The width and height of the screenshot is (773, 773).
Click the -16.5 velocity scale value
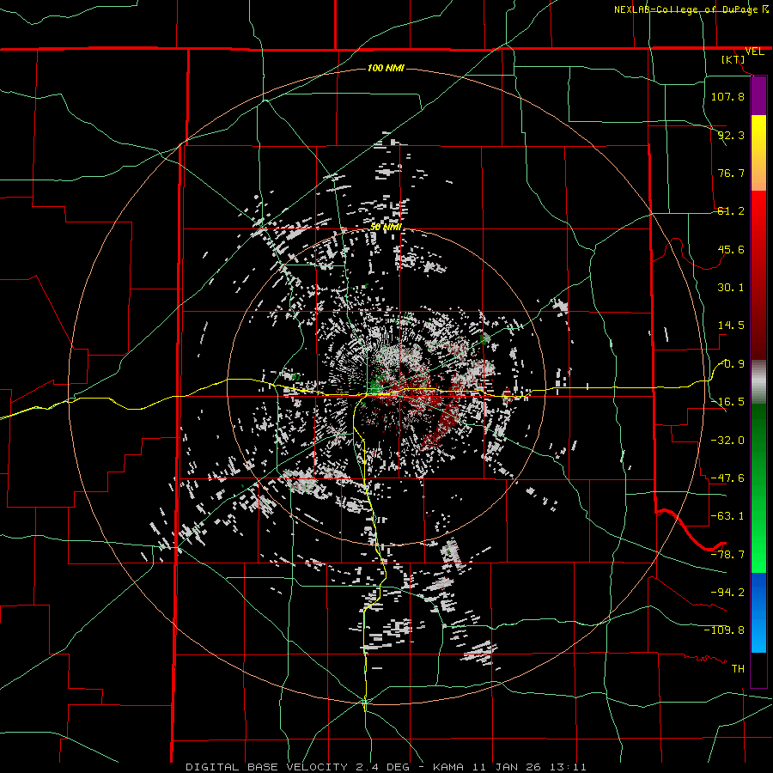pos(727,402)
